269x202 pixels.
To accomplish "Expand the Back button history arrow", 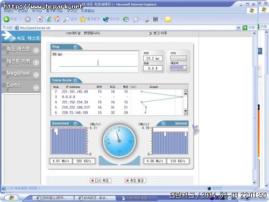I will click(20, 19).
